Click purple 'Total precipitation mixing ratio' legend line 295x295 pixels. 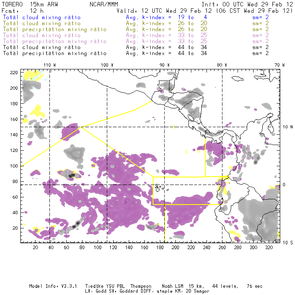click(x=55, y=41)
